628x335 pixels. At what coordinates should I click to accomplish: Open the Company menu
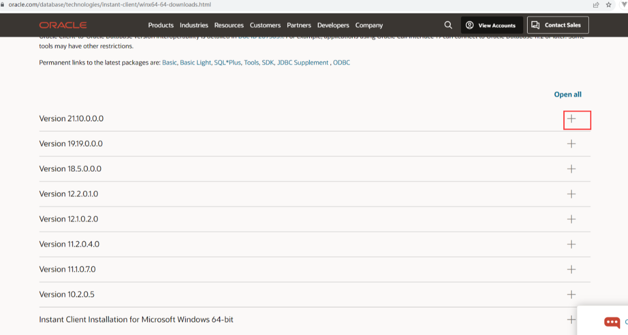point(369,25)
